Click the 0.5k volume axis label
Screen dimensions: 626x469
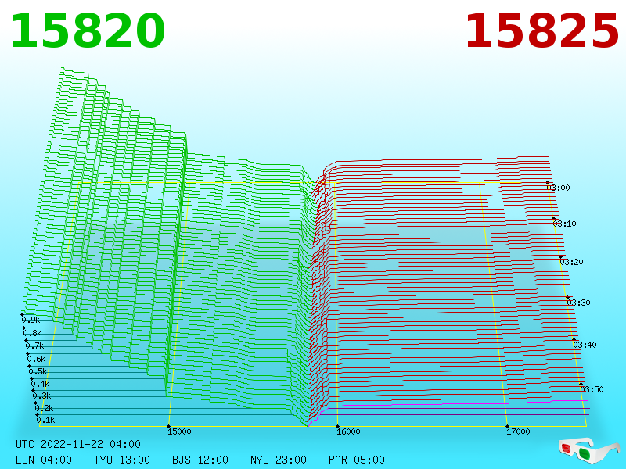[38, 371]
